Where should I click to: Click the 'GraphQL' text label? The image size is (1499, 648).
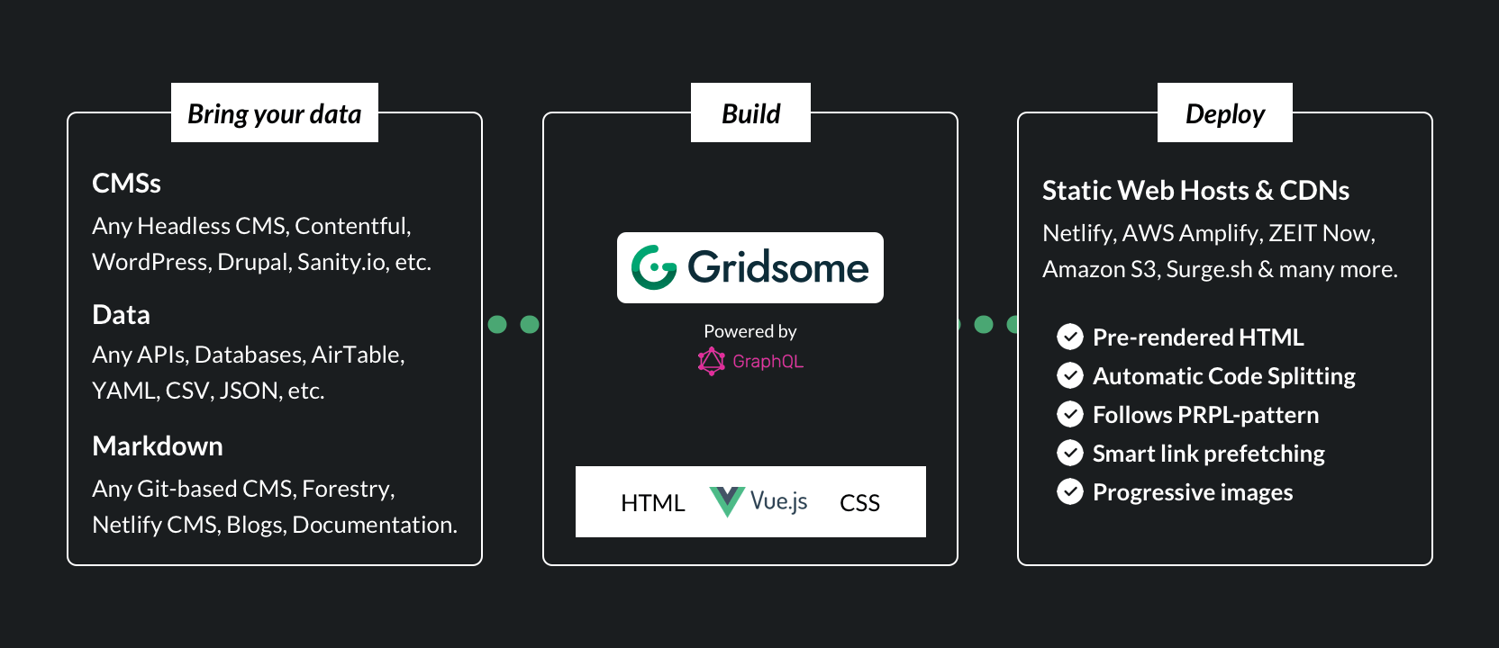coord(768,361)
